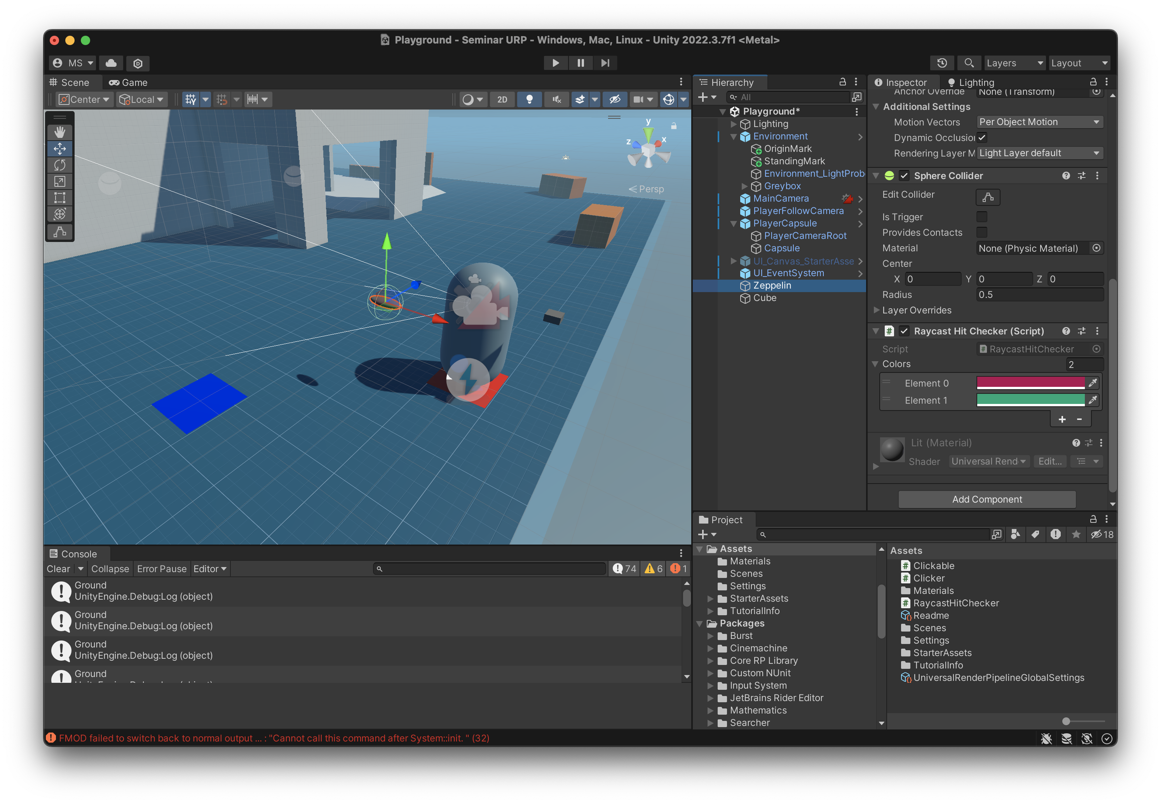Open Rendering Layer Mask dropdown
The width and height of the screenshot is (1161, 804).
(x=1039, y=153)
